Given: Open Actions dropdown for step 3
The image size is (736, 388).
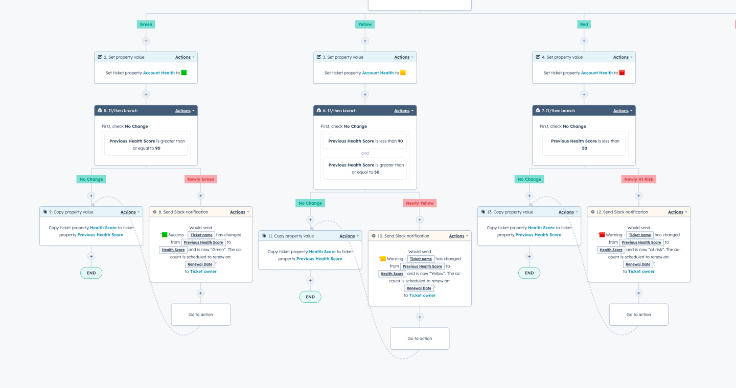Looking at the screenshot, I should click(x=404, y=57).
